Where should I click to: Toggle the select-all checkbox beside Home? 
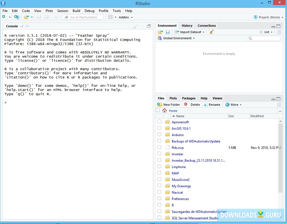[x=158, y=110]
